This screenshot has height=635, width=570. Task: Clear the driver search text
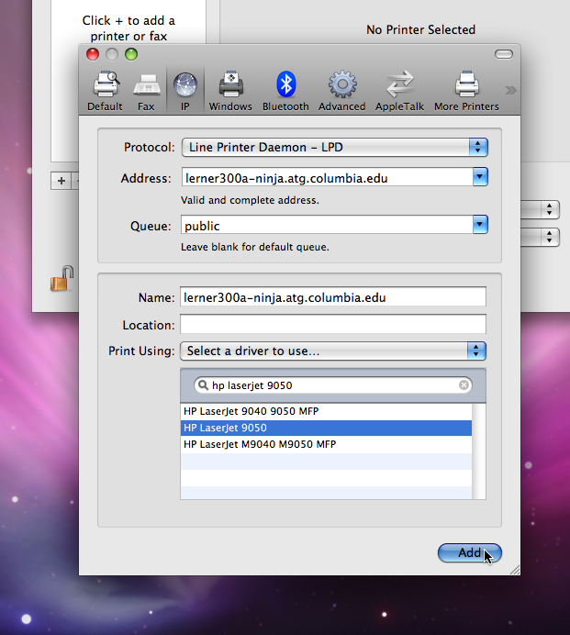pyautogui.click(x=464, y=385)
